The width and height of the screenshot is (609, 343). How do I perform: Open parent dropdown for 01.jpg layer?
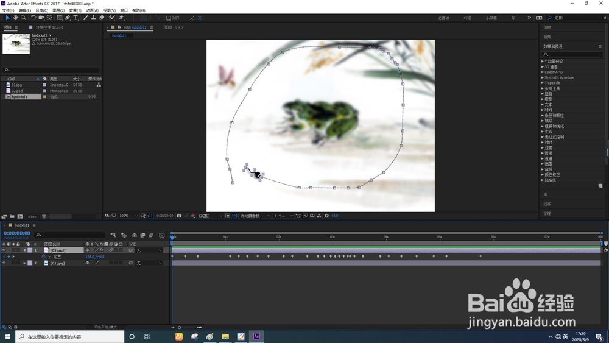click(149, 263)
